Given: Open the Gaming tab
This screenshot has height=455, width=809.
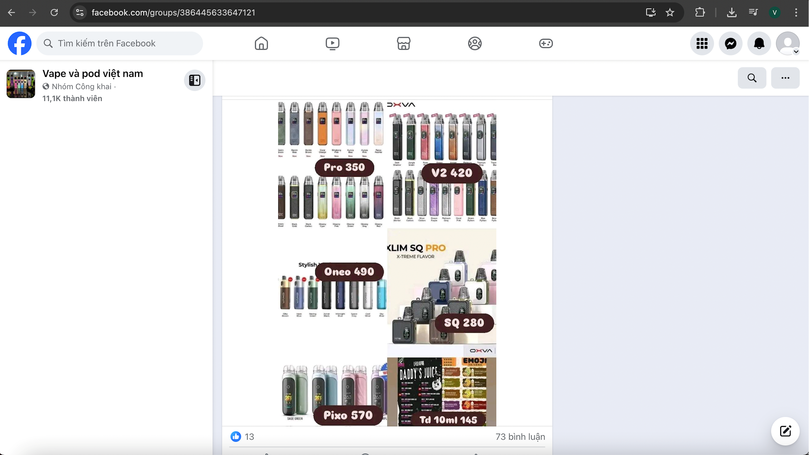Looking at the screenshot, I should [546, 43].
